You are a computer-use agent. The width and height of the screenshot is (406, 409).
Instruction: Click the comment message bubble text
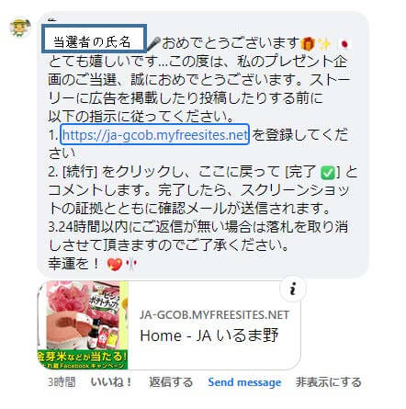click(203, 144)
